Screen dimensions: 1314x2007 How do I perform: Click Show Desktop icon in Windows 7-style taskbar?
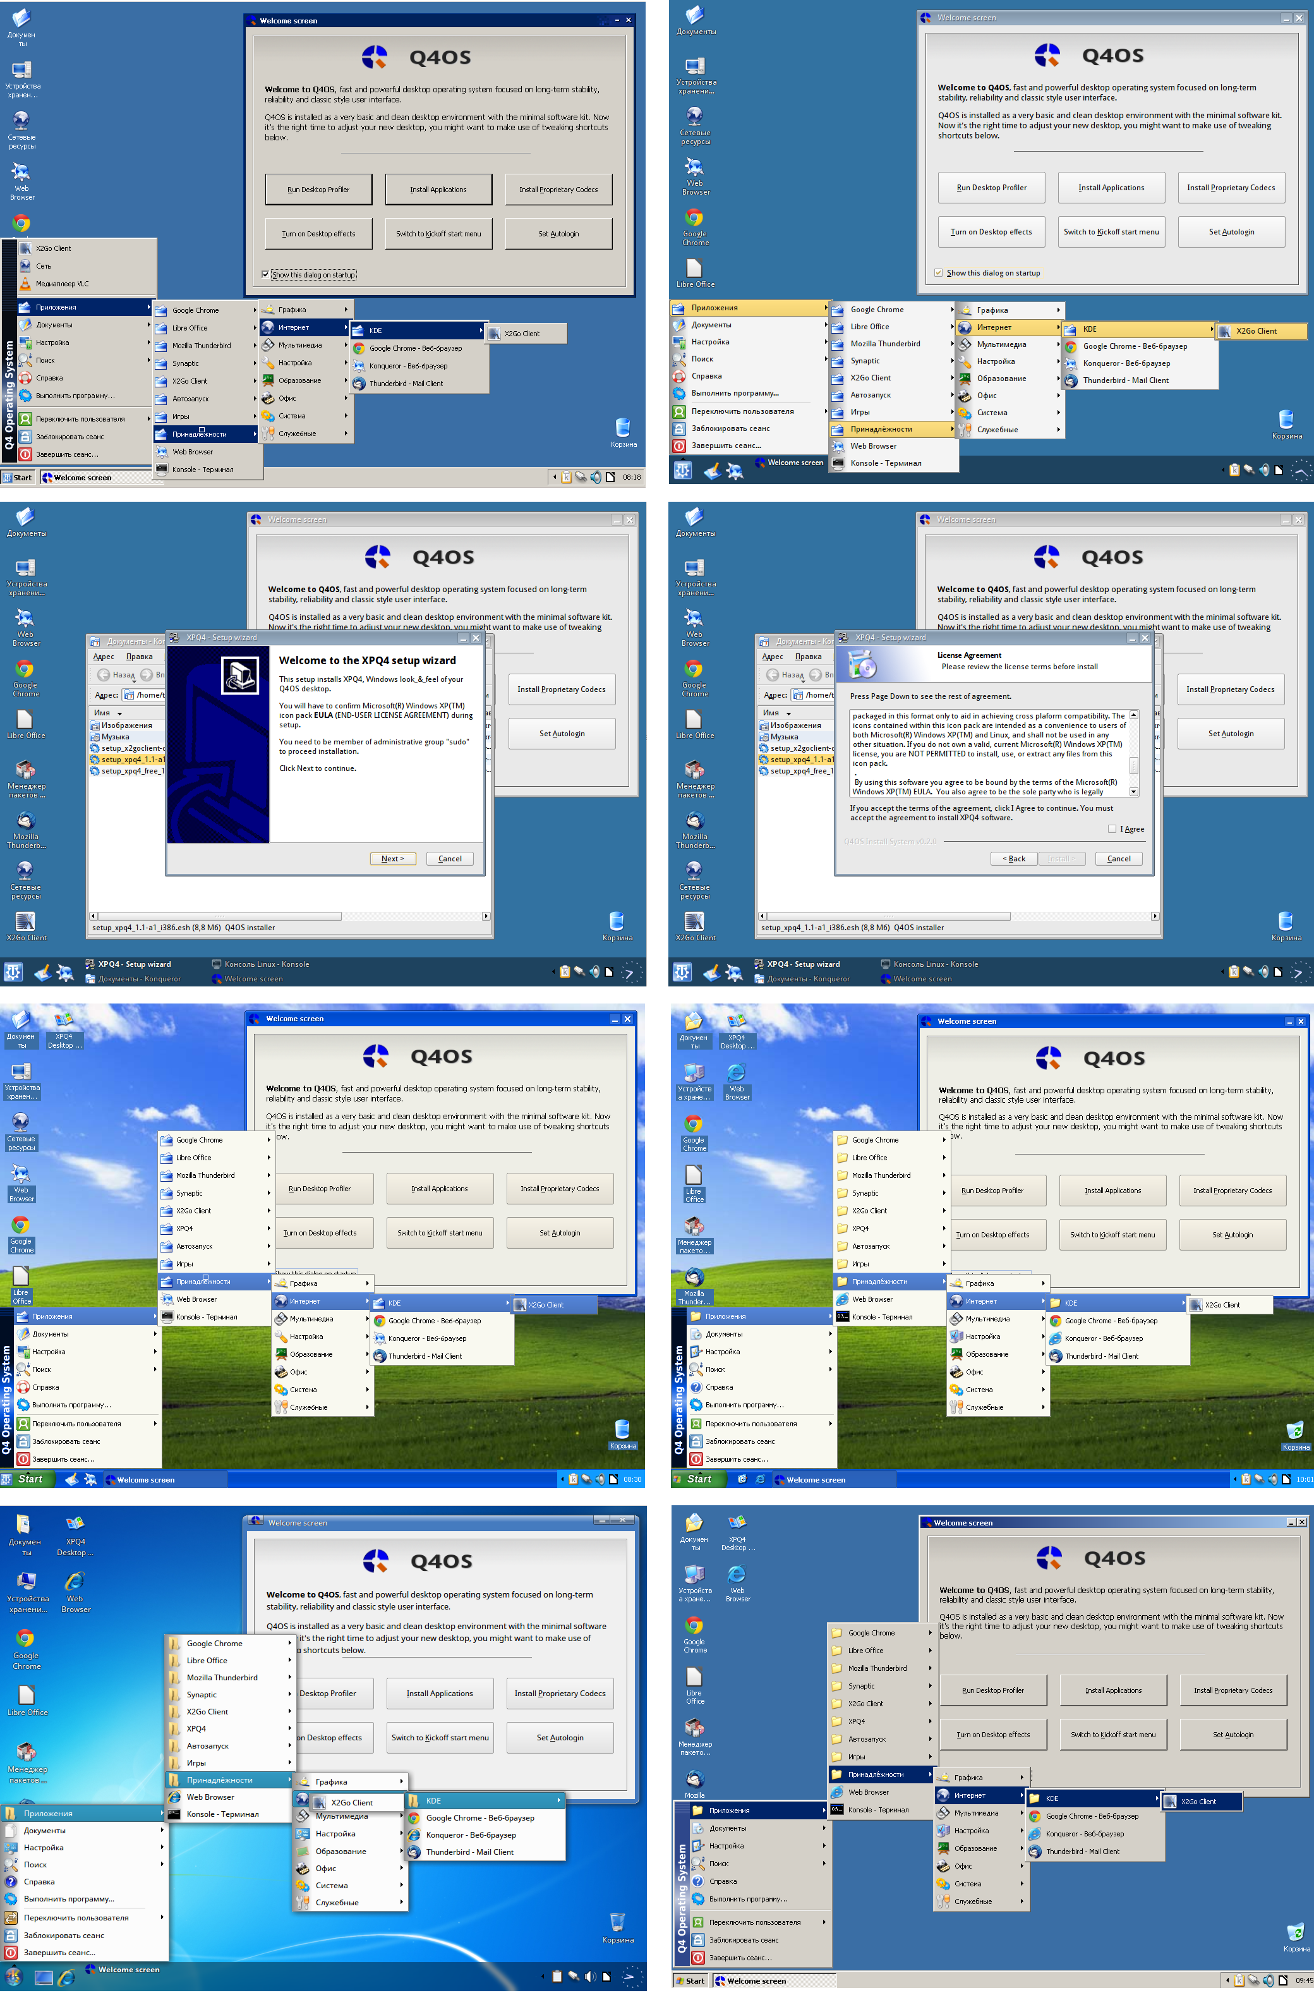click(44, 1977)
